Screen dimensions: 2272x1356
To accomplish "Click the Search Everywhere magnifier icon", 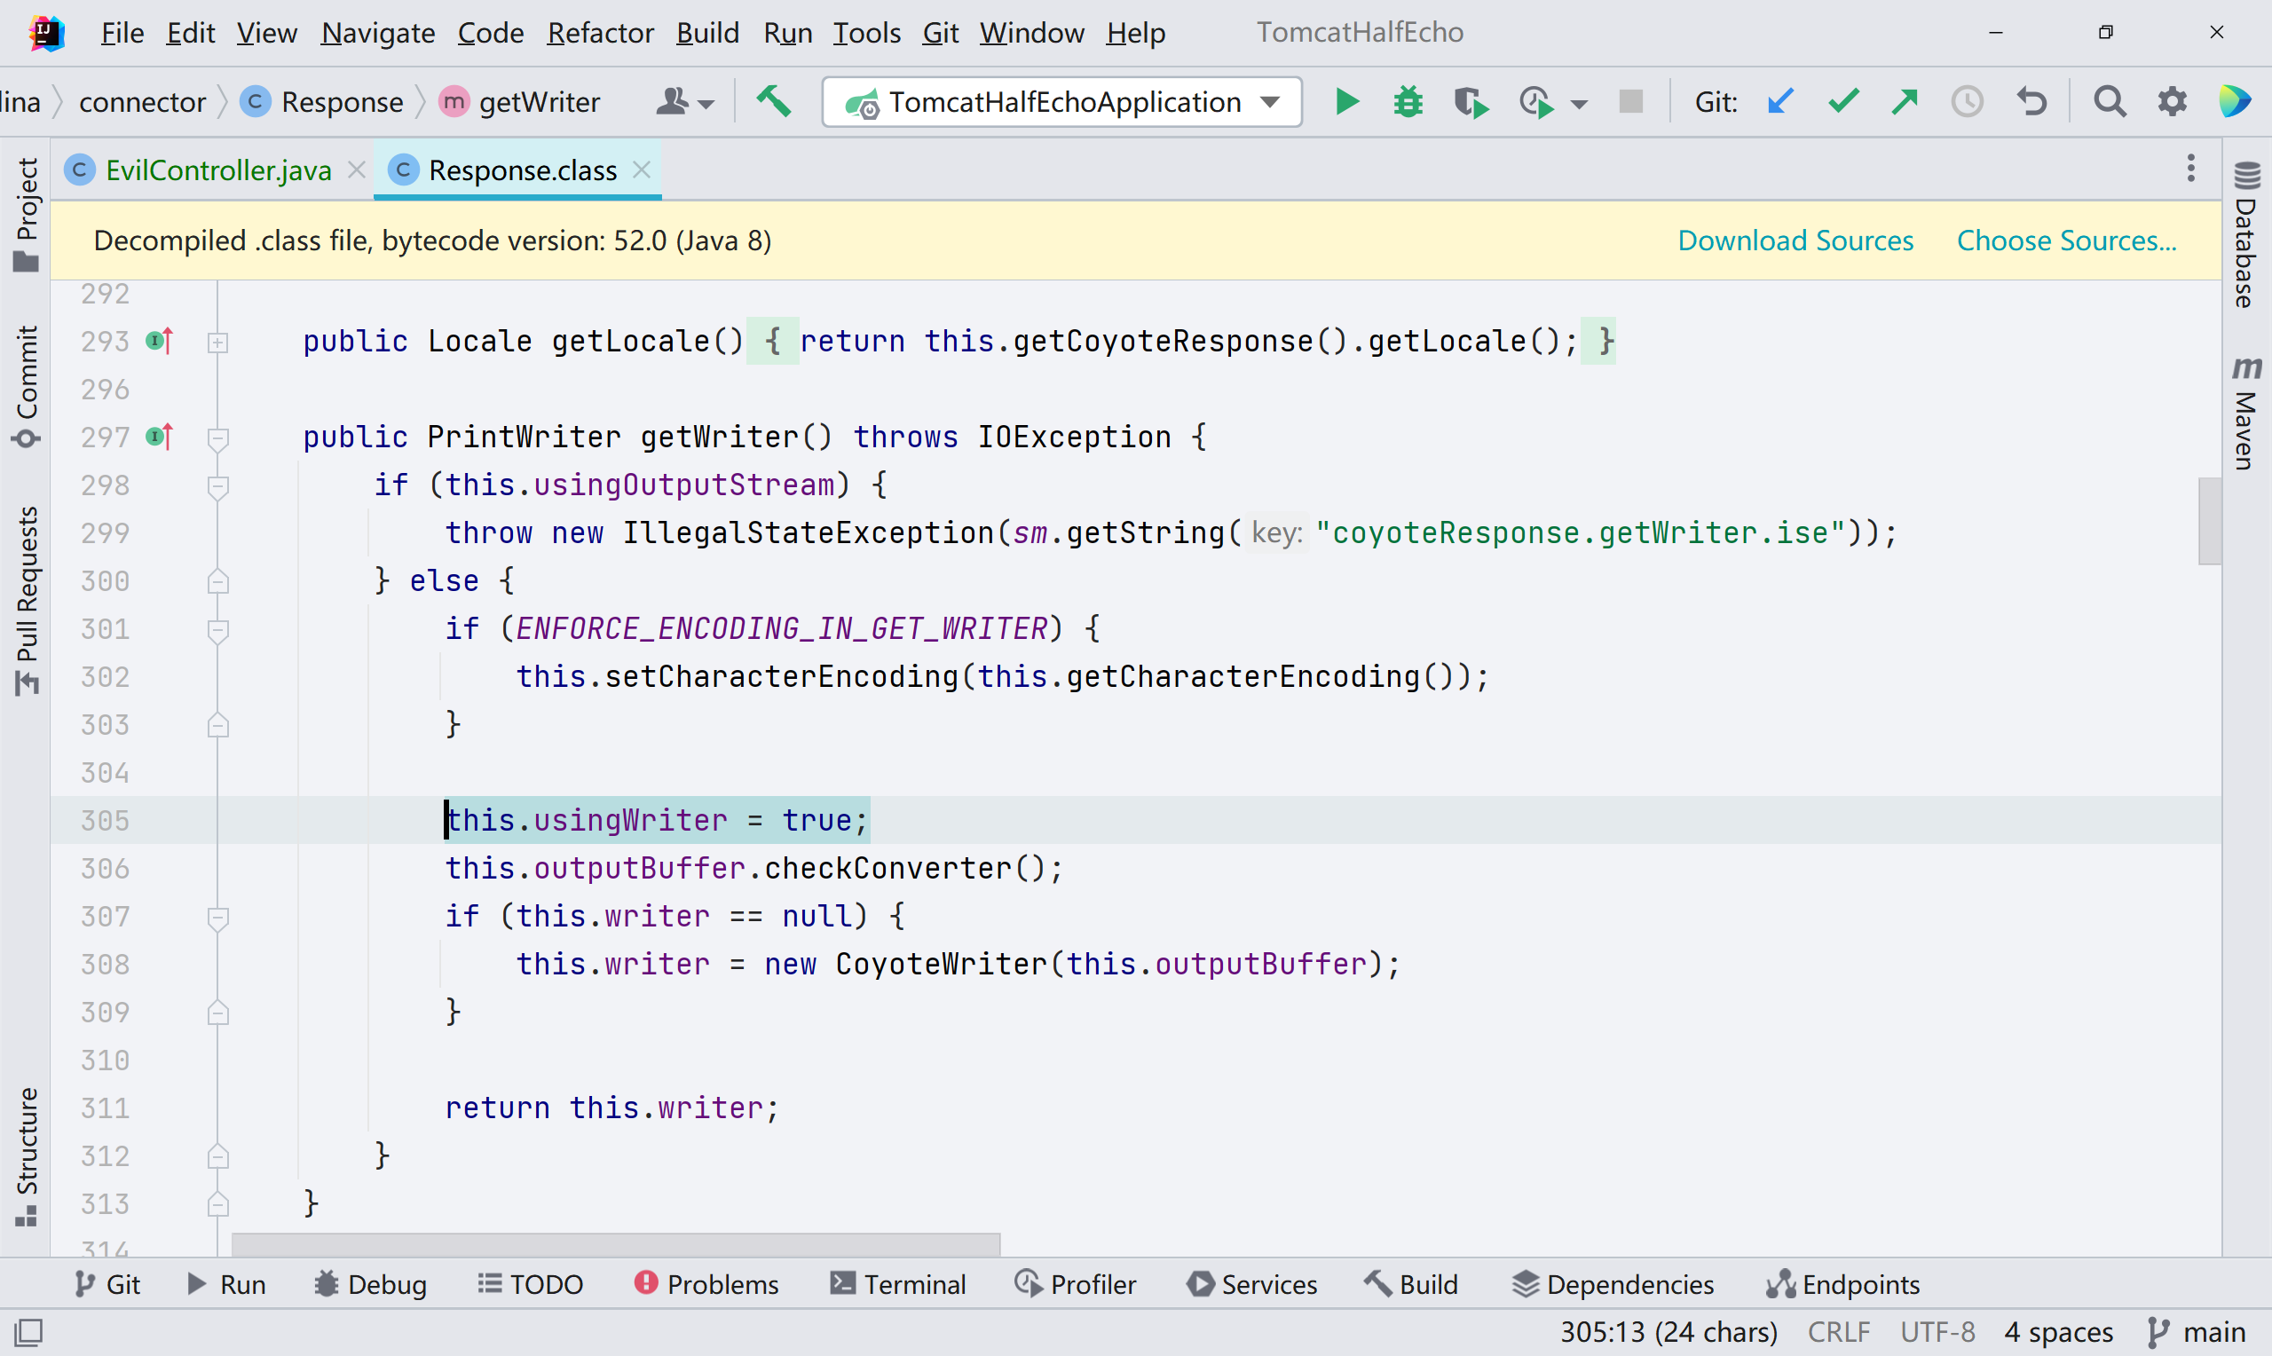I will click(2110, 101).
